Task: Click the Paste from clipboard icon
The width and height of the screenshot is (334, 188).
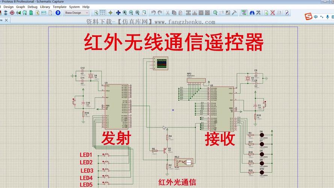Action: 180,13
